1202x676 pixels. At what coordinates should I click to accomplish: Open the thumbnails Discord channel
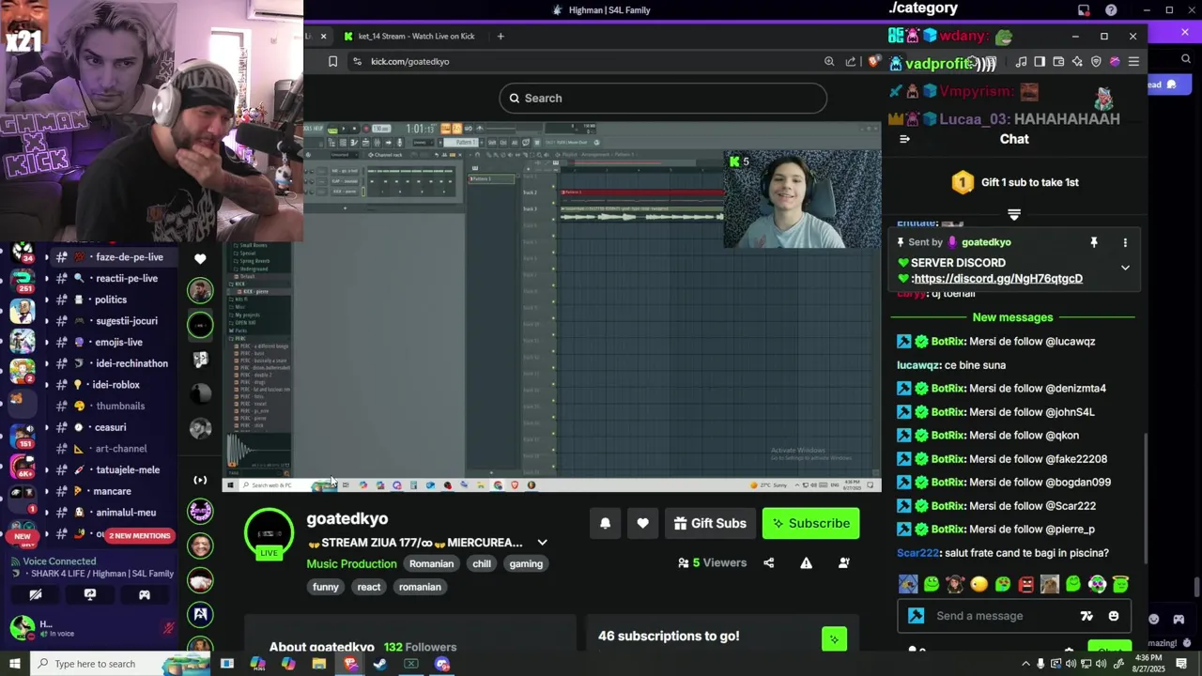(x=120, y=406)
